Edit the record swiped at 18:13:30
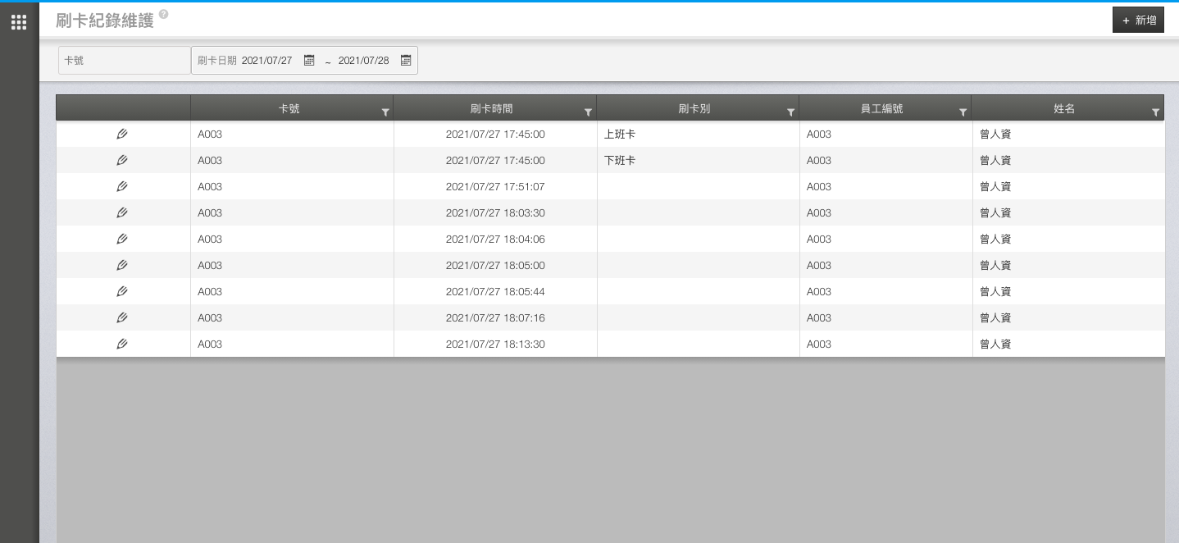This screenshot has width=1179, height=543. (122, 344)
